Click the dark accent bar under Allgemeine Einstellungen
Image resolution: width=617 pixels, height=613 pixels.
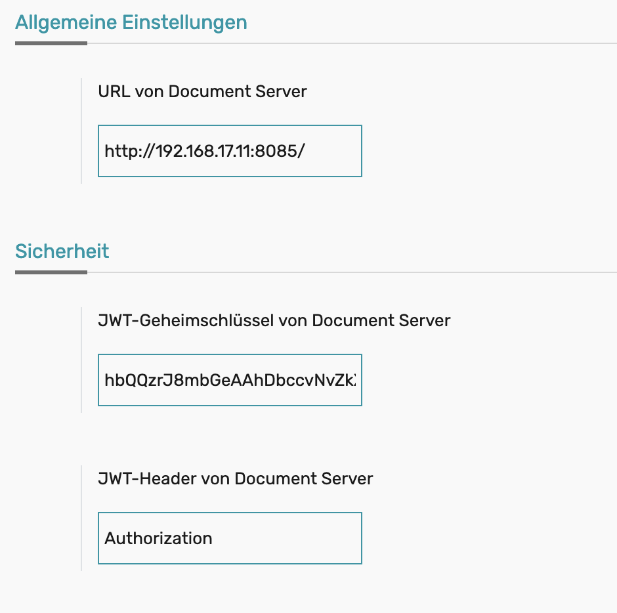(x=51, y=43)
